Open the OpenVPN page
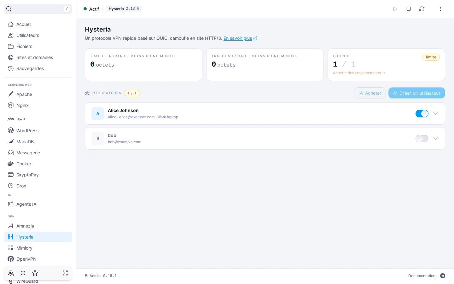Image resolution: width=454 pixels, height=284 pixels. [38, 259]
